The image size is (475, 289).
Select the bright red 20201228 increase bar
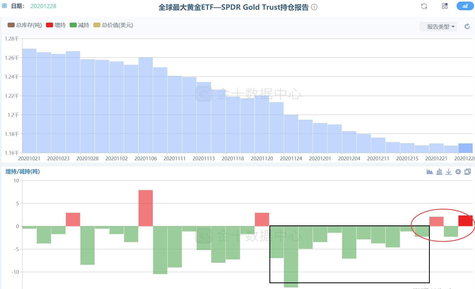[465, 221]
